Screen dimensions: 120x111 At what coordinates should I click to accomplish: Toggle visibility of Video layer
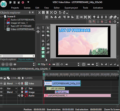click(1, 83)
